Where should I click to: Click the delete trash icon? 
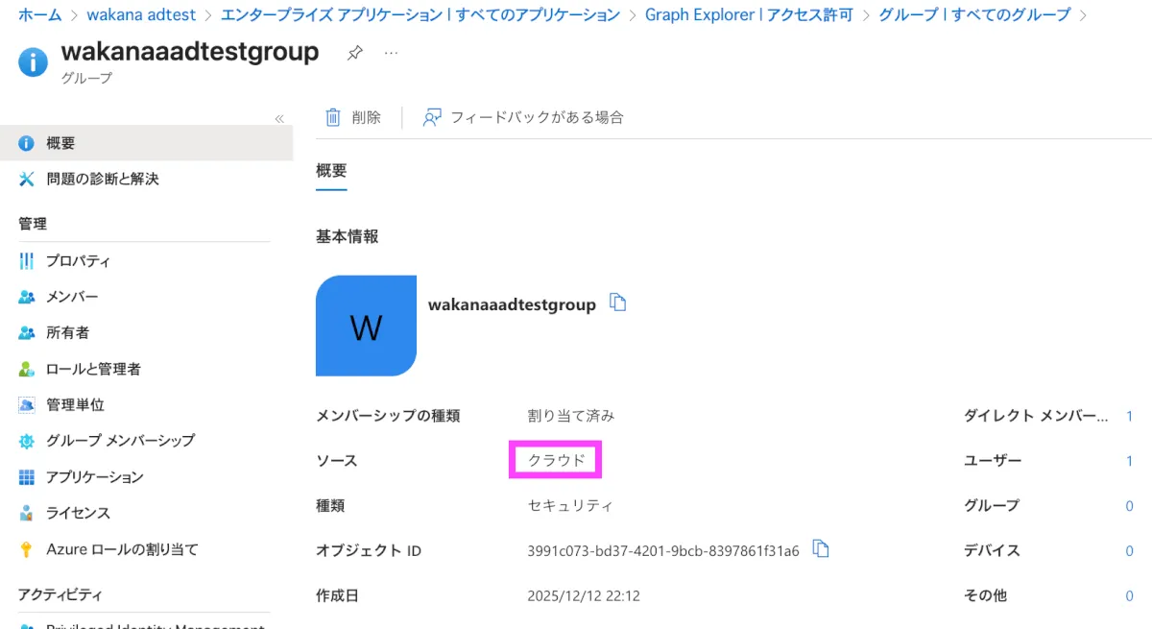coord(333,117)
